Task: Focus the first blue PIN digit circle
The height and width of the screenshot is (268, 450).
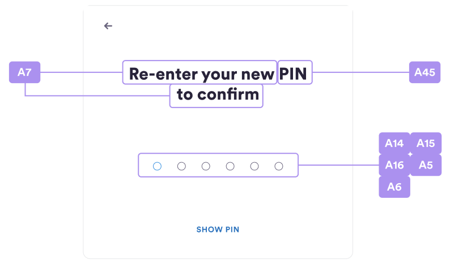Action: click(157, 166)
